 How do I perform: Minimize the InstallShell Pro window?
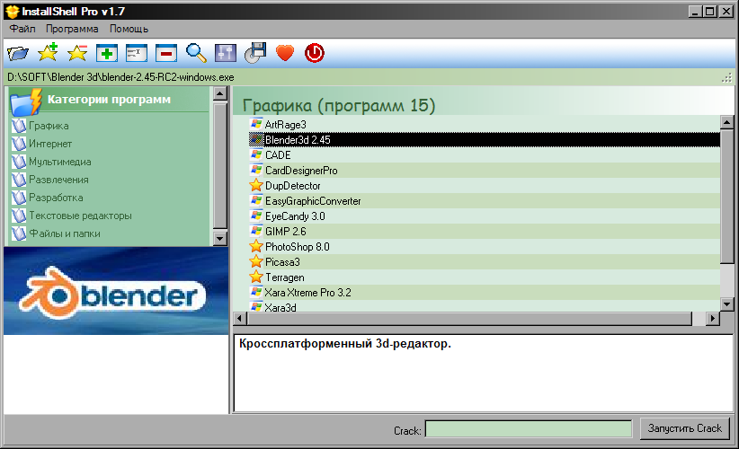[x=694, y=12]
